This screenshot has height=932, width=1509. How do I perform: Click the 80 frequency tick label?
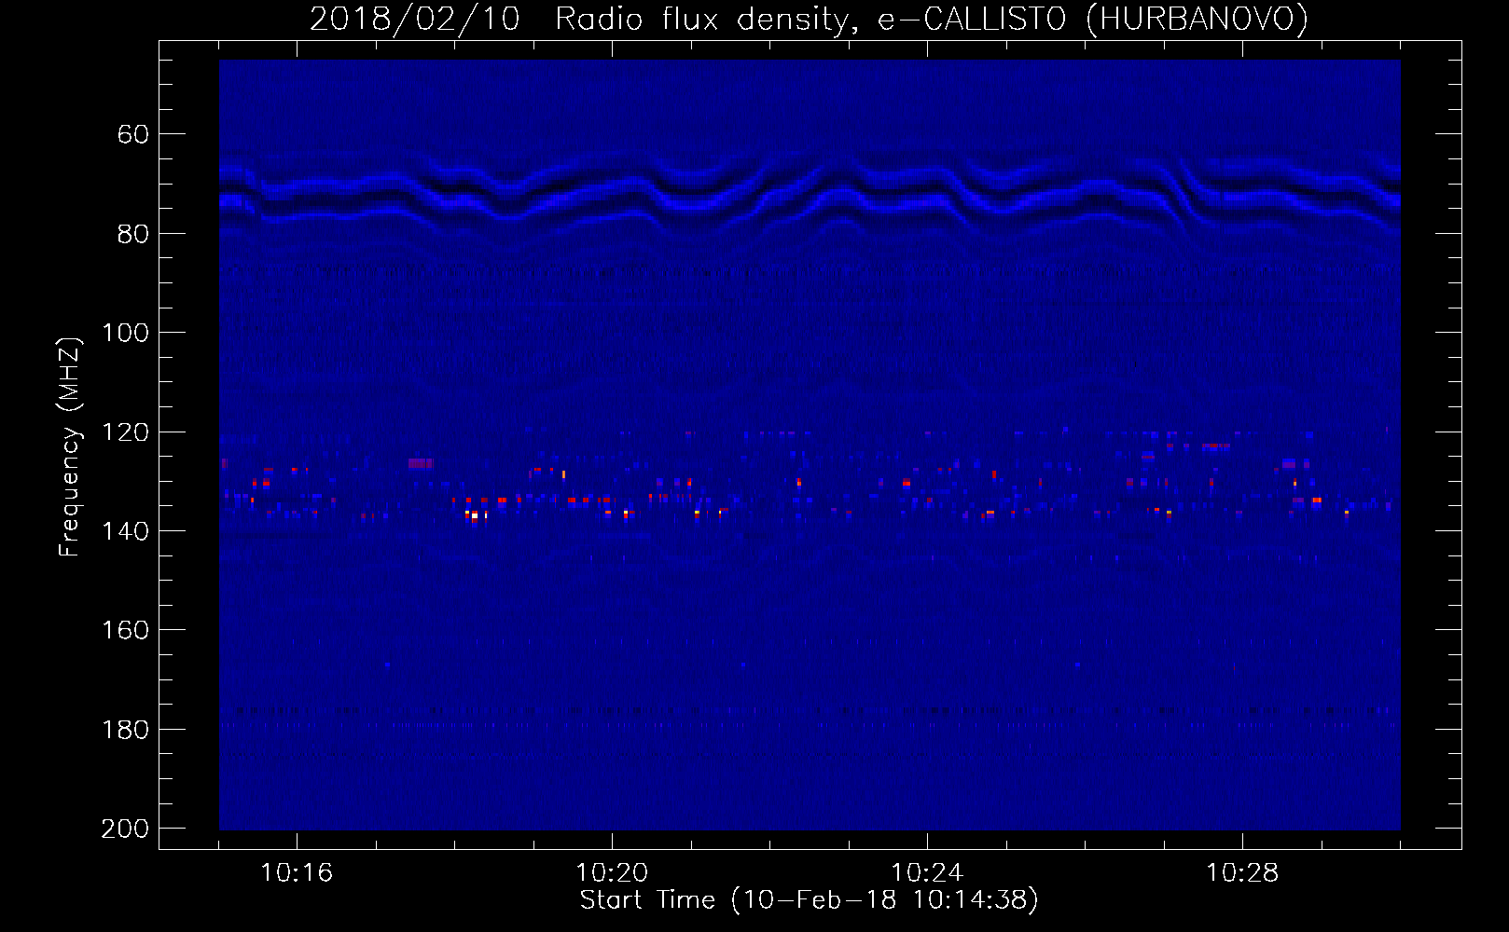[x=133, y=234]
